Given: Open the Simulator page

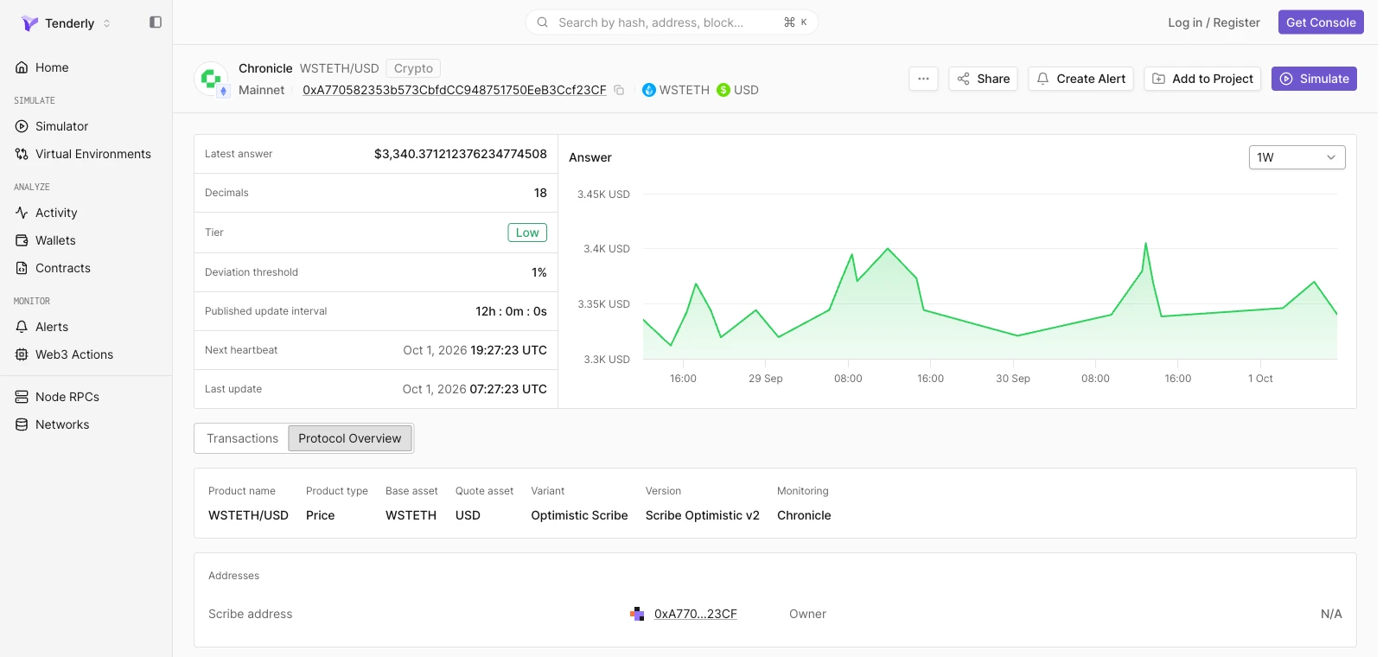Looking at the screenshot, I should [61, 126].
